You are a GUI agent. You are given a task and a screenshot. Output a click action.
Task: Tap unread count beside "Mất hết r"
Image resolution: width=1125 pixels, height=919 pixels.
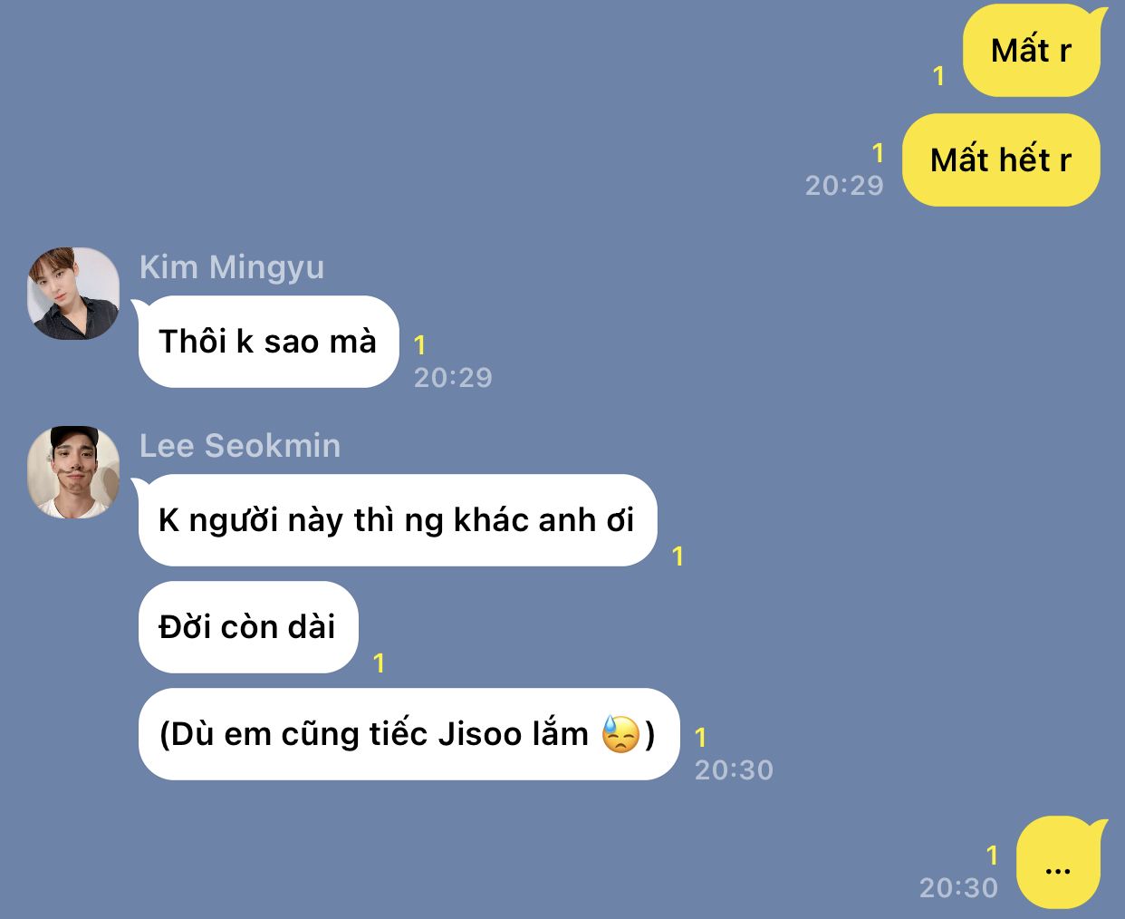point(878,152)
